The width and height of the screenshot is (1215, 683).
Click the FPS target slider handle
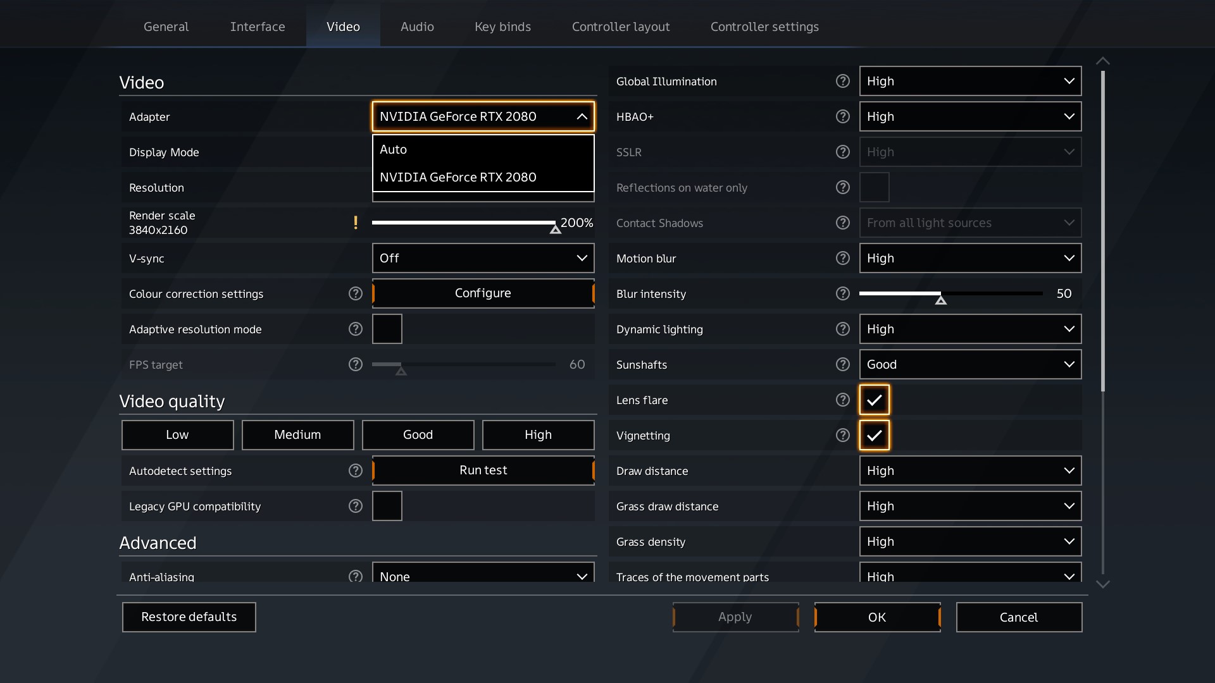401,371
